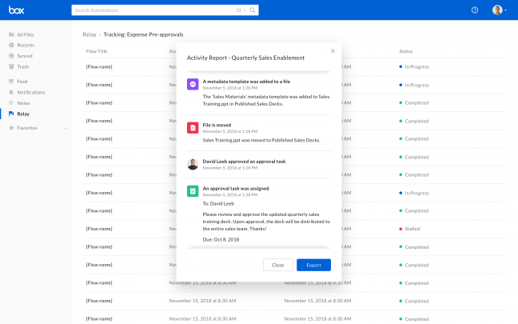Export the activity report
The width and height of the screenshot is (518, 324).
[313, 265]
